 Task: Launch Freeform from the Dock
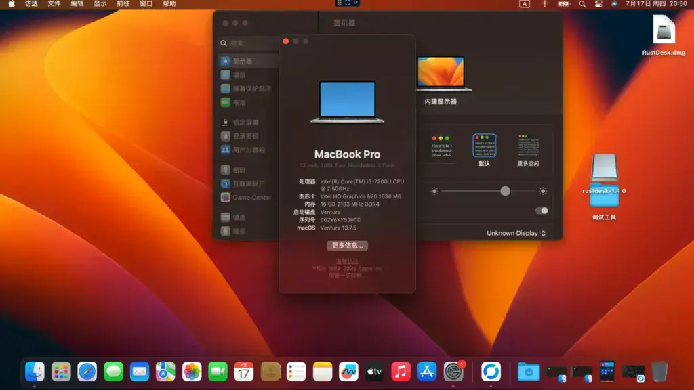(x=348, y=372)
